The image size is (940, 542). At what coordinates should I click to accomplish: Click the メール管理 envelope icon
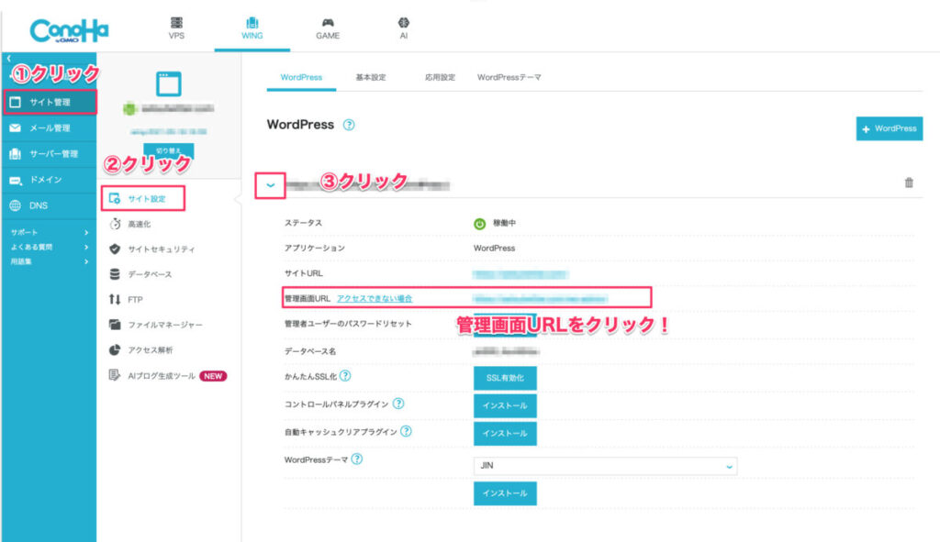(15, 128)
